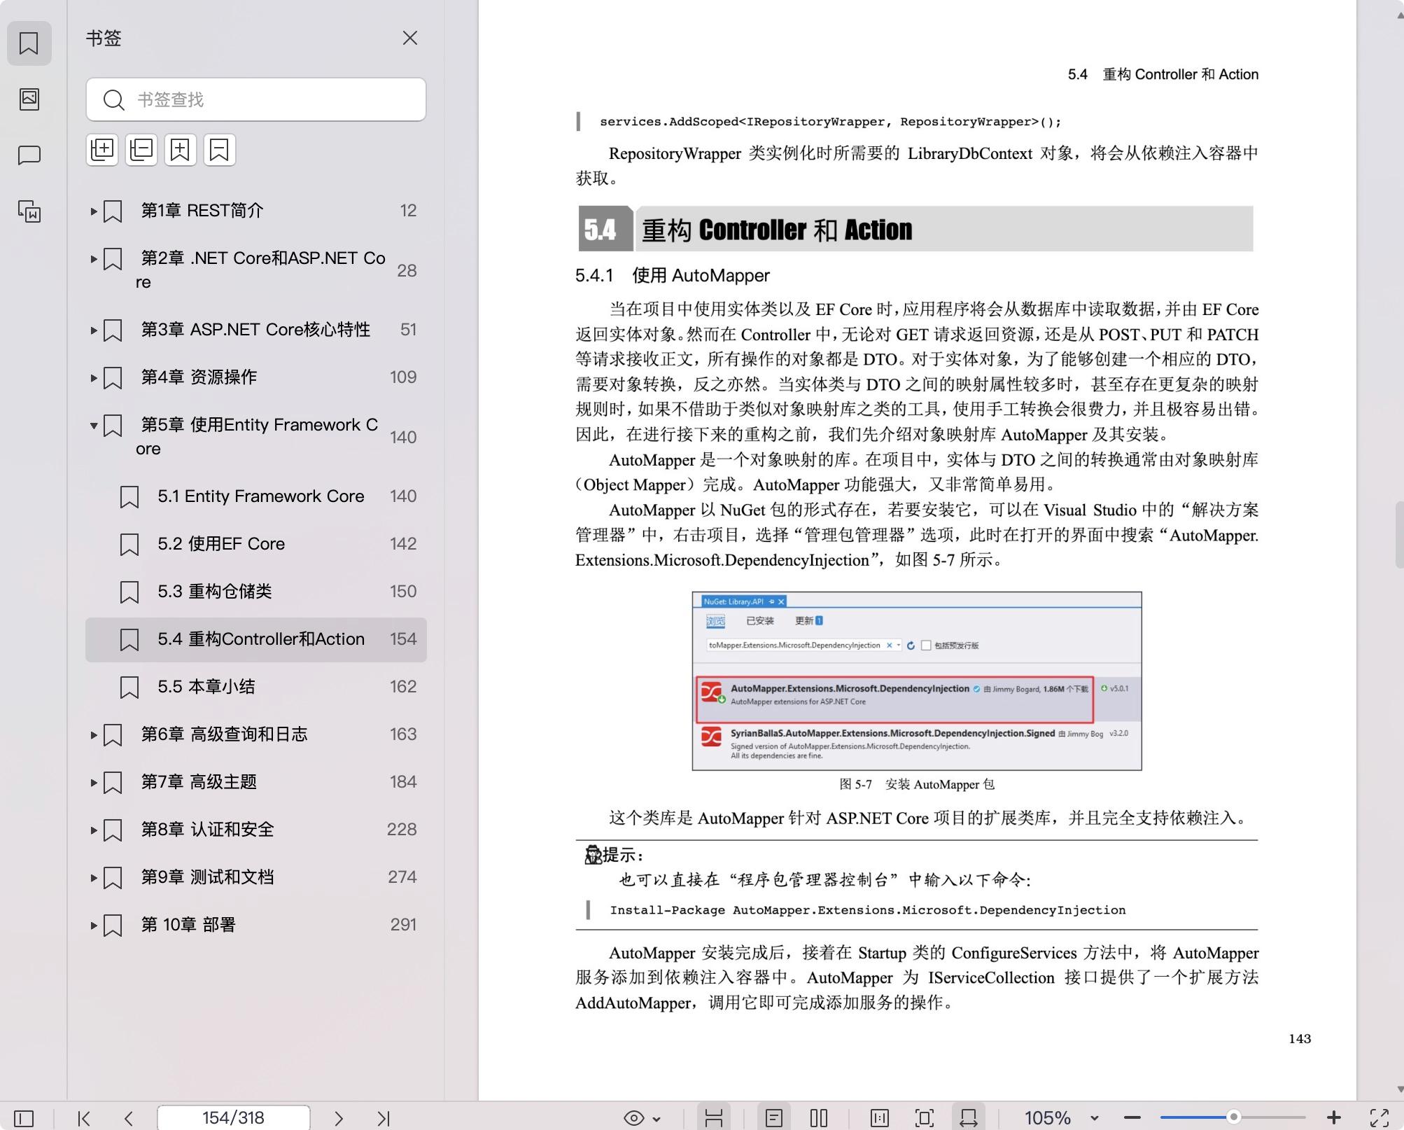The image size is (1404, 1130).
Task: Jump to the first page
Action: [84, 1118]
